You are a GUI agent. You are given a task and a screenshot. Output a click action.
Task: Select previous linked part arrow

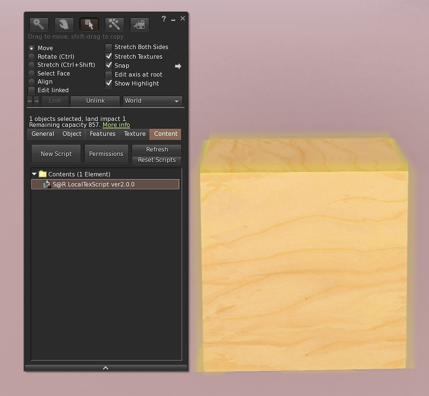[30, 101]
